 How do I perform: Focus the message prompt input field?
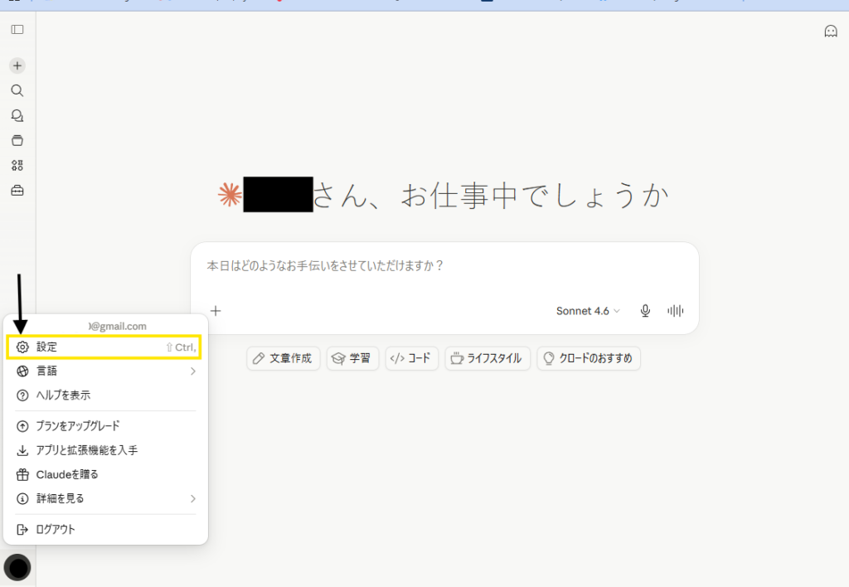pyautogui.click(x=444, y=266)
